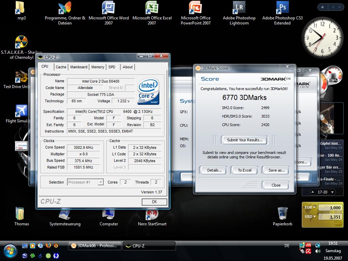
Task: Switch to 3DMark06 taskbar button
Action: pos(95,246)
